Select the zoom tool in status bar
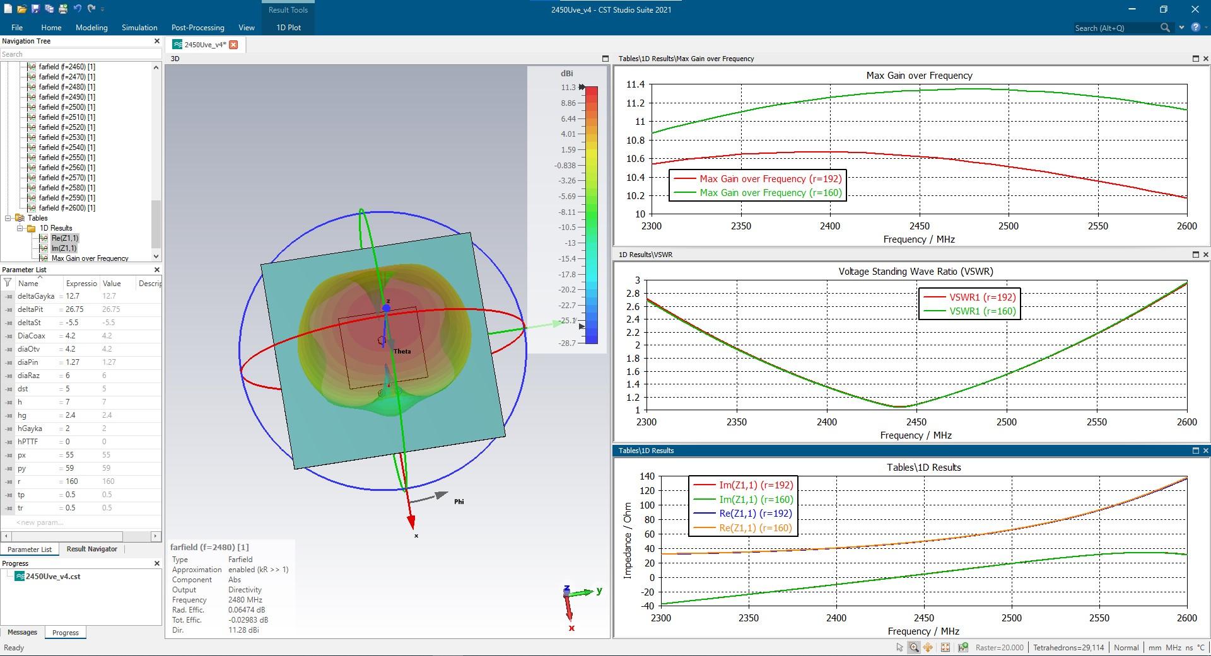The width and height of the screenshot is (1211, 656). [913, 647]
